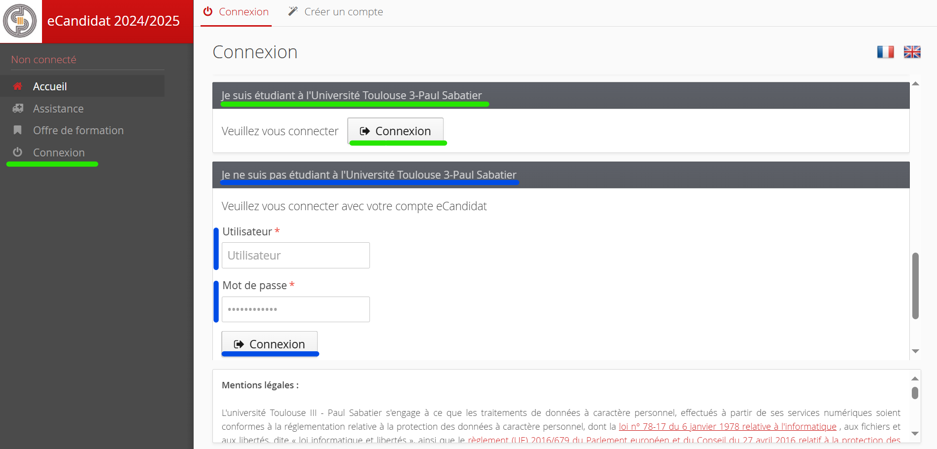Image resolution: width=937 pixels, height=449 pixels.
Task: Open the Créer un compte tab
Action: 336,12
